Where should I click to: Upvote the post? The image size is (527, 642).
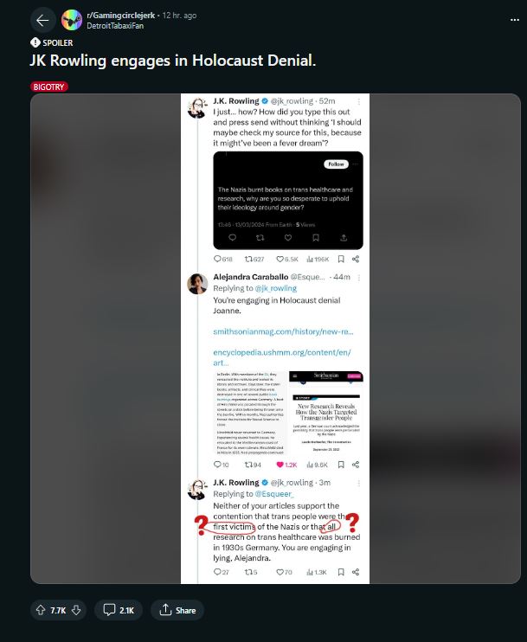click(40, 610)
